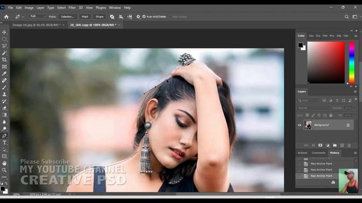Open the Image menu

point(29,7)
